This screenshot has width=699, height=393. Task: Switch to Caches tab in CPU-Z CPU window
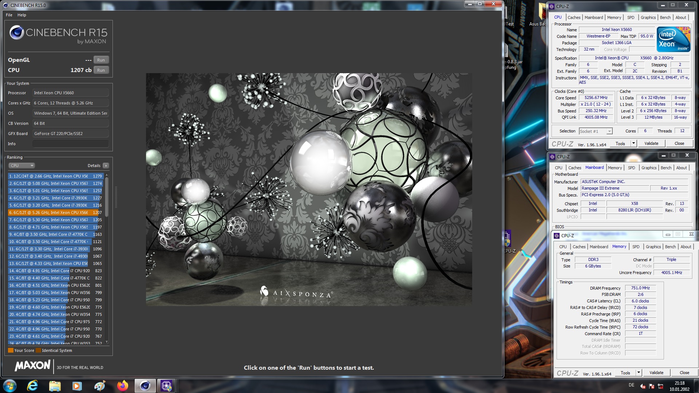(574, 17)
